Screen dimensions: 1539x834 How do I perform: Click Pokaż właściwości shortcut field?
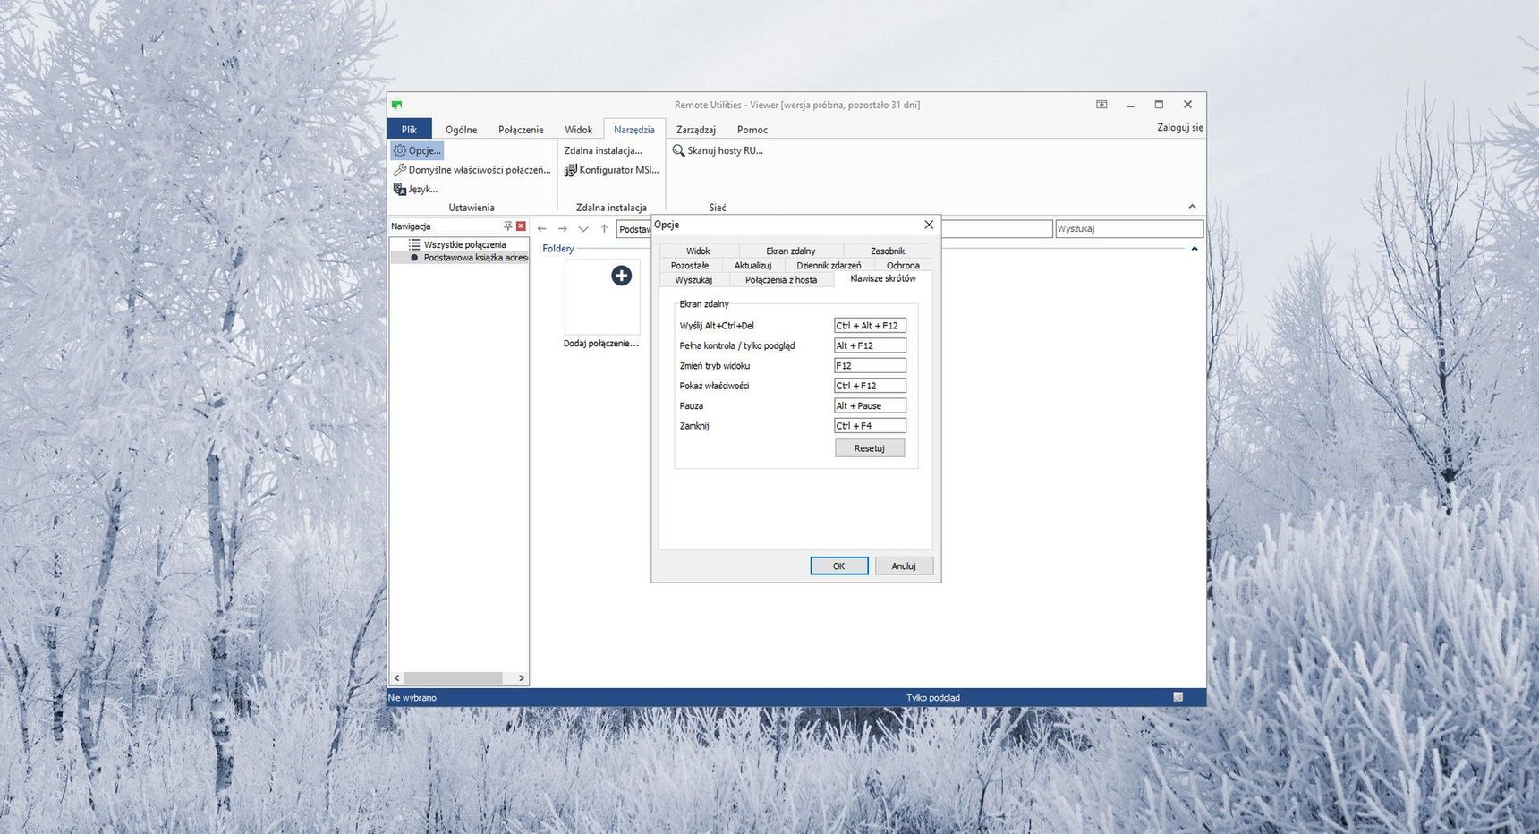coord(870,386)
